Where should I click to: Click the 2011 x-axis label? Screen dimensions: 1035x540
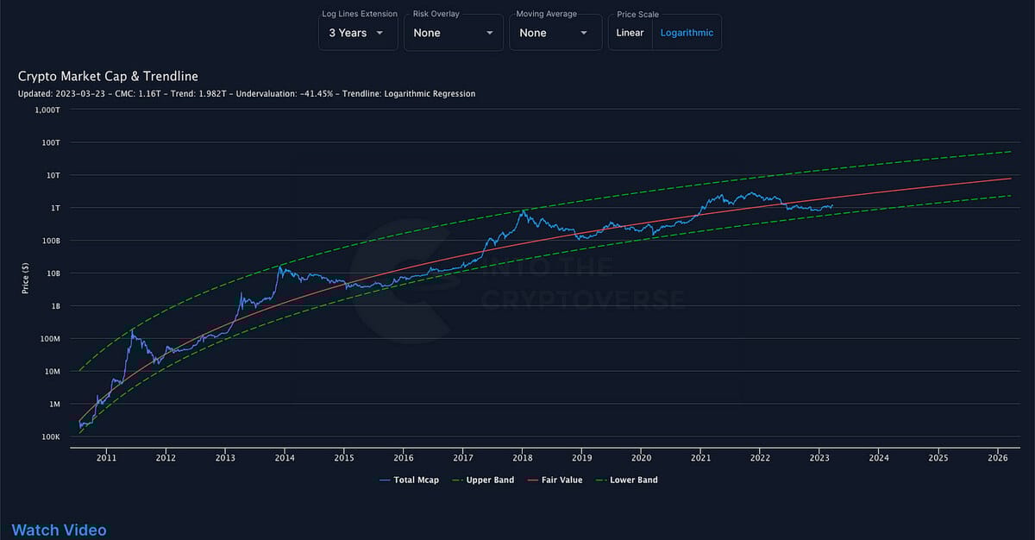[106, 458]
